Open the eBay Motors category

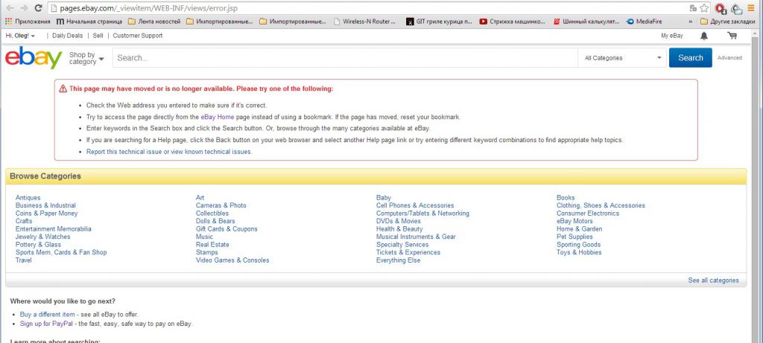coord(574,221)
